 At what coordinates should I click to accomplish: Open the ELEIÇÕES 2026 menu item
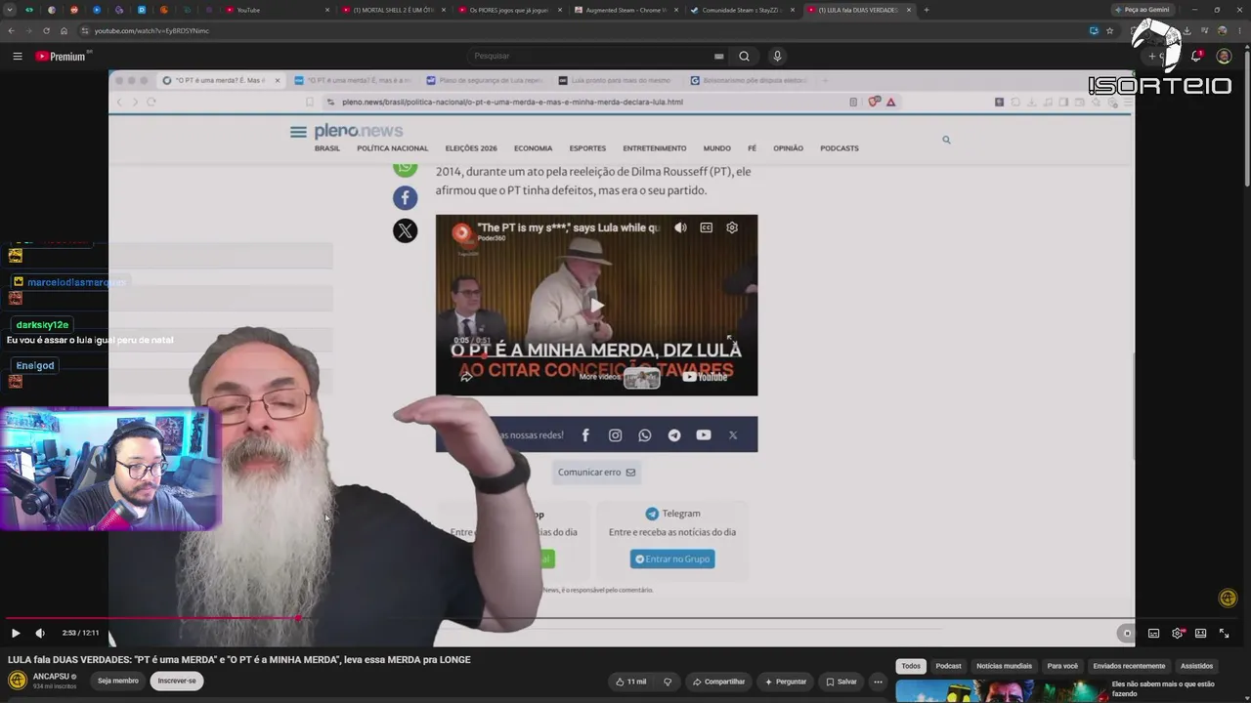click(x=471, y=148)
